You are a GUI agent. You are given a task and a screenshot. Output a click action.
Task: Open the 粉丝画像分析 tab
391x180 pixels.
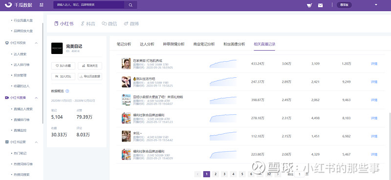pos(235,44)
